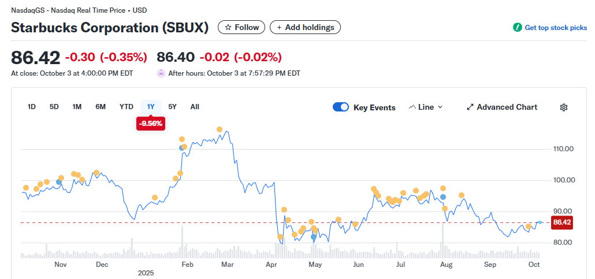Click the Mar month label on axis
The image size is (595, 279).
227,264
